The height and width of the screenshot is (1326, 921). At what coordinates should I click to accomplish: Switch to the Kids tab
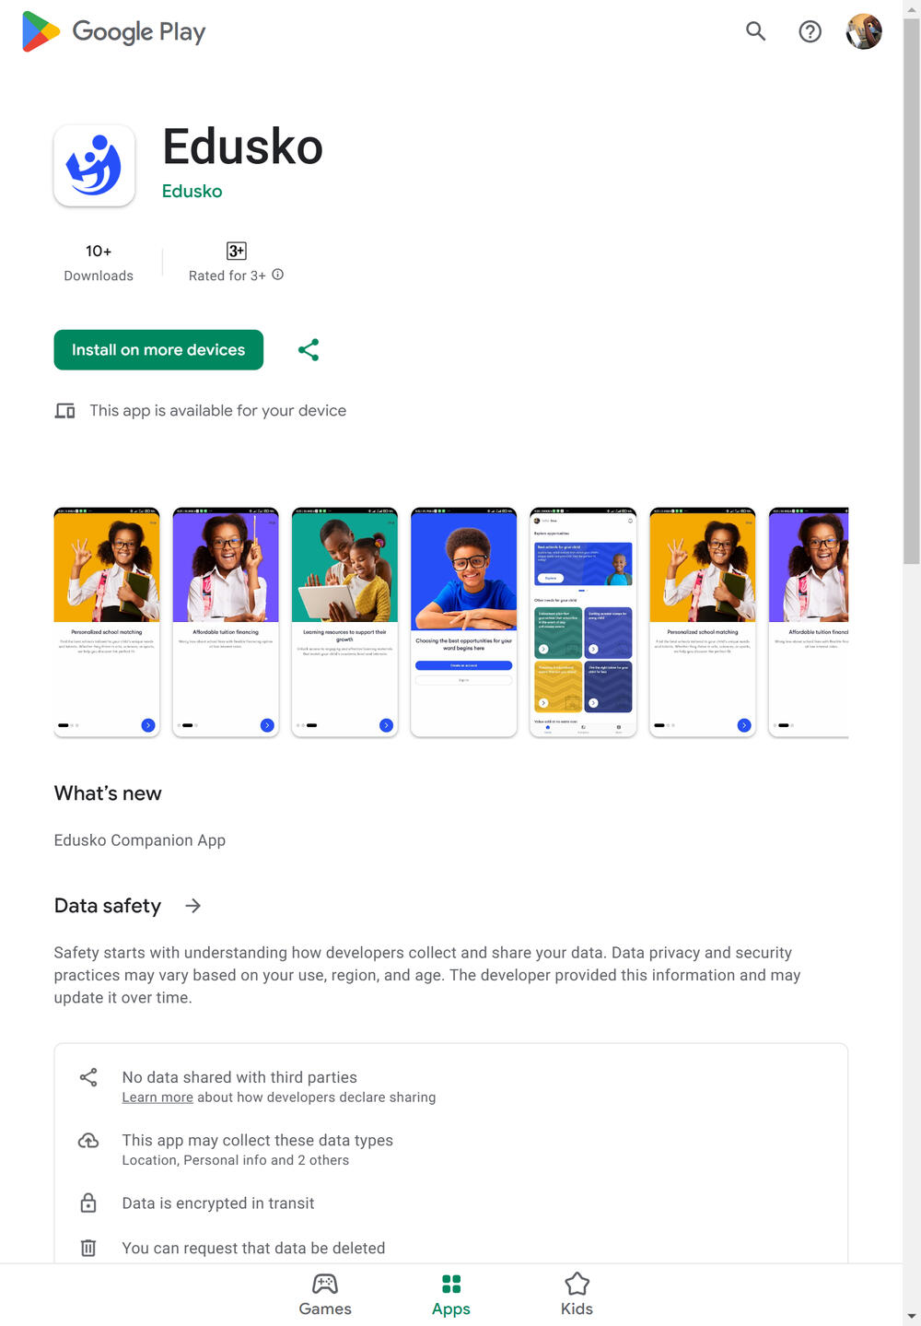coord(577,1295)
